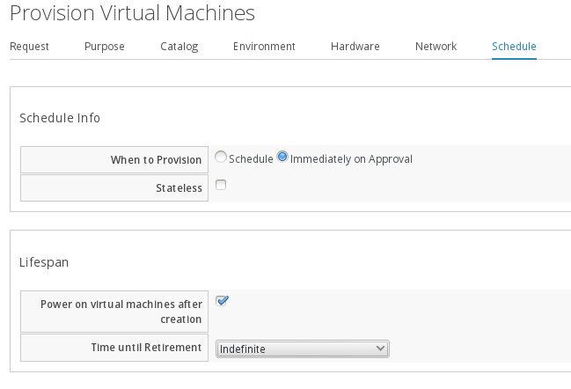Click the Schedule Info section heading
The image size is (571, 389).
60,118
